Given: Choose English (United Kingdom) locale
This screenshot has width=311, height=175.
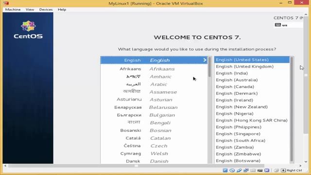Looking at the screenshot, I should point(252,67).
